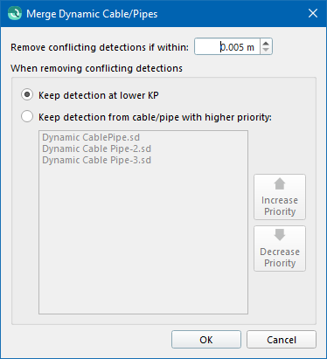Click the Decrease Priority button text

pyautogui.click(x=280, y=257)
